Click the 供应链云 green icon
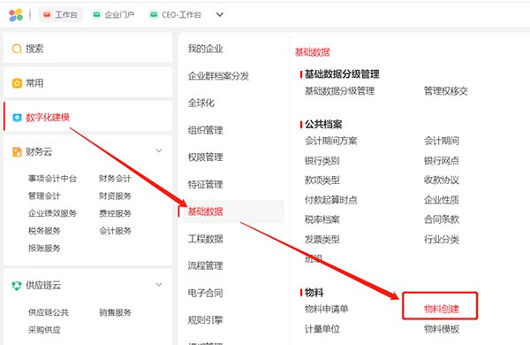This screenshot has height=345, width=530. tap(17, 286)
